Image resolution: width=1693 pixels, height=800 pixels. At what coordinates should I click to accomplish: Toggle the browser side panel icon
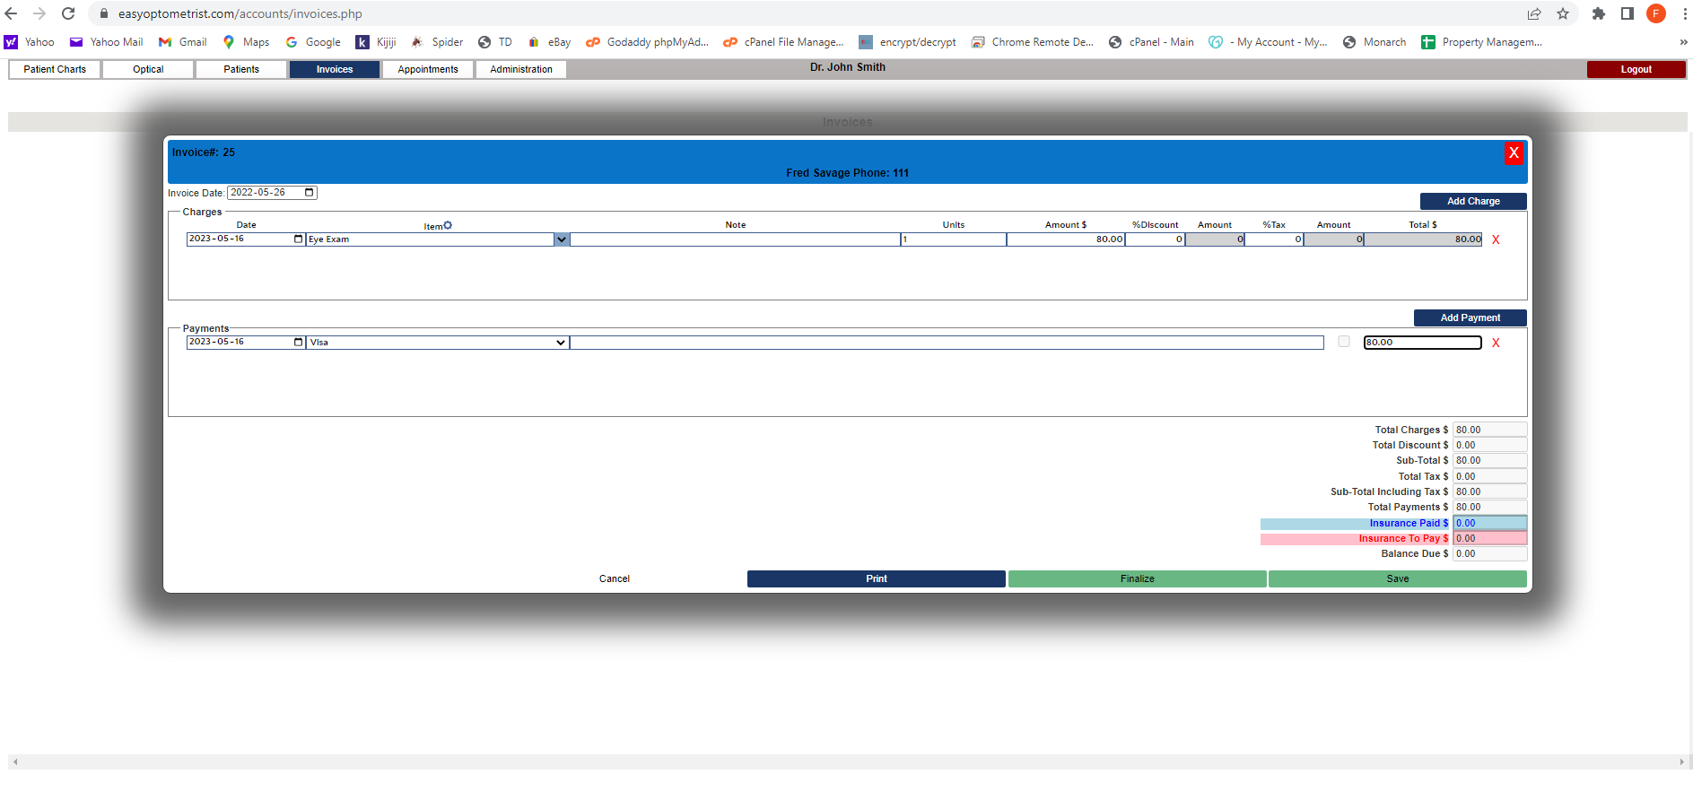tap(1628, 13)
